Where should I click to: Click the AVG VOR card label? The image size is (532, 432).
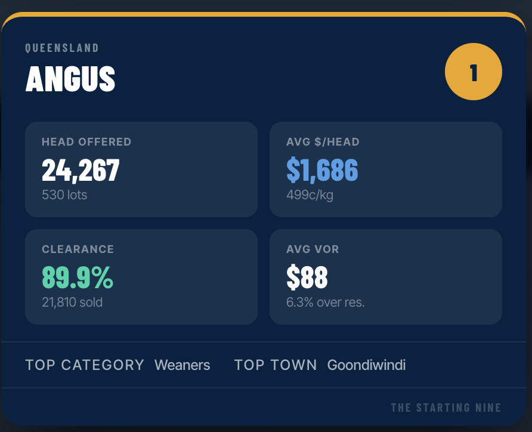[313, 249]
